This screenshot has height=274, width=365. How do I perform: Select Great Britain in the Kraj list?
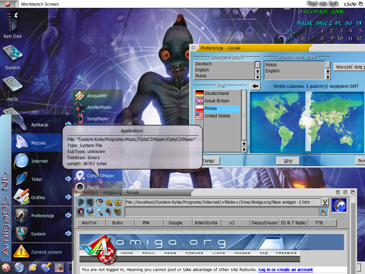pos(218,101)
